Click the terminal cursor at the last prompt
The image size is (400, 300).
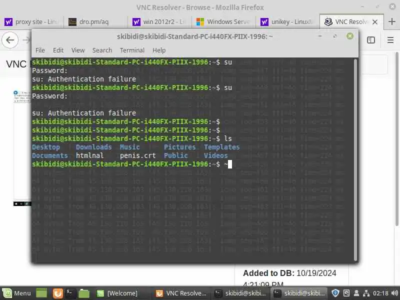(x=230, y=164)
